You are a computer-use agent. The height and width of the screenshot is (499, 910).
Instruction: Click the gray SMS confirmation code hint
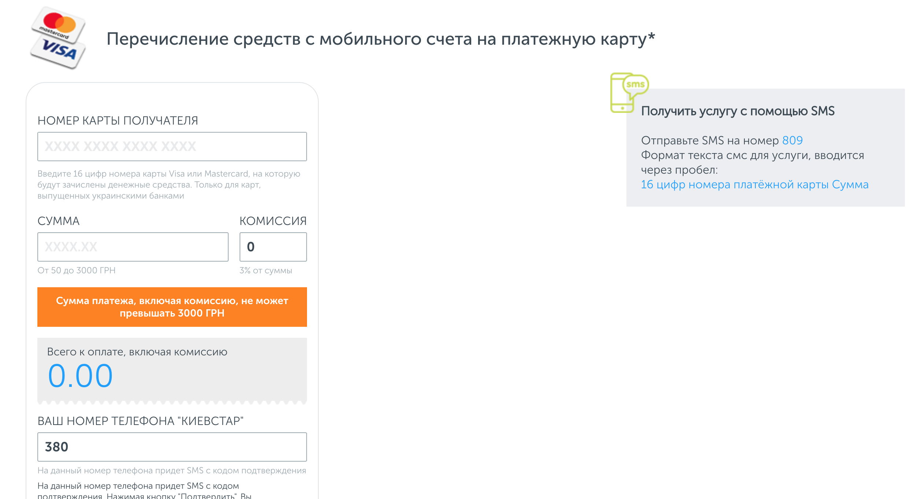[x=172, y=470]
